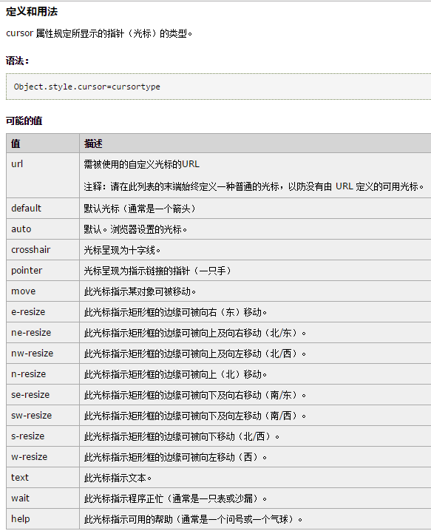Click the e-resize value cell
431x531 pixels.
pos(43,312)
